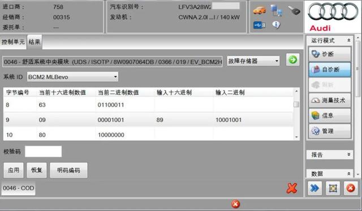Viewport: 362px width, 211px height.
Task: Switch to the 控制单元 tab
Action: pos(13,42)
